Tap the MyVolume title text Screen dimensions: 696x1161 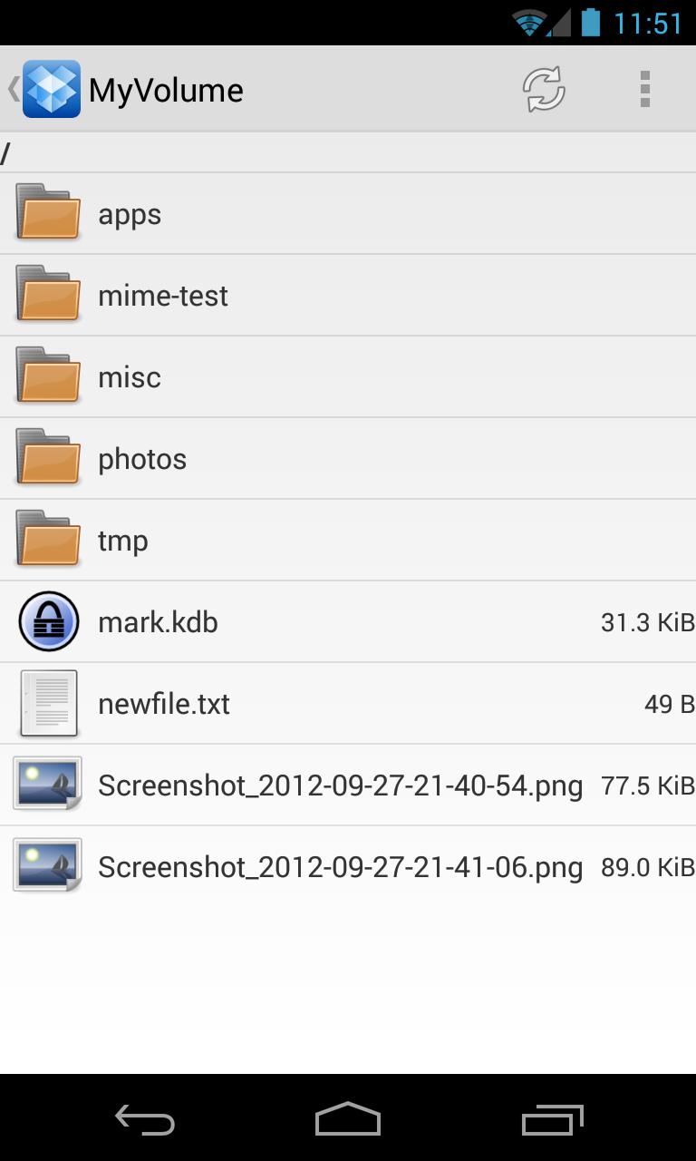[166, 90]
